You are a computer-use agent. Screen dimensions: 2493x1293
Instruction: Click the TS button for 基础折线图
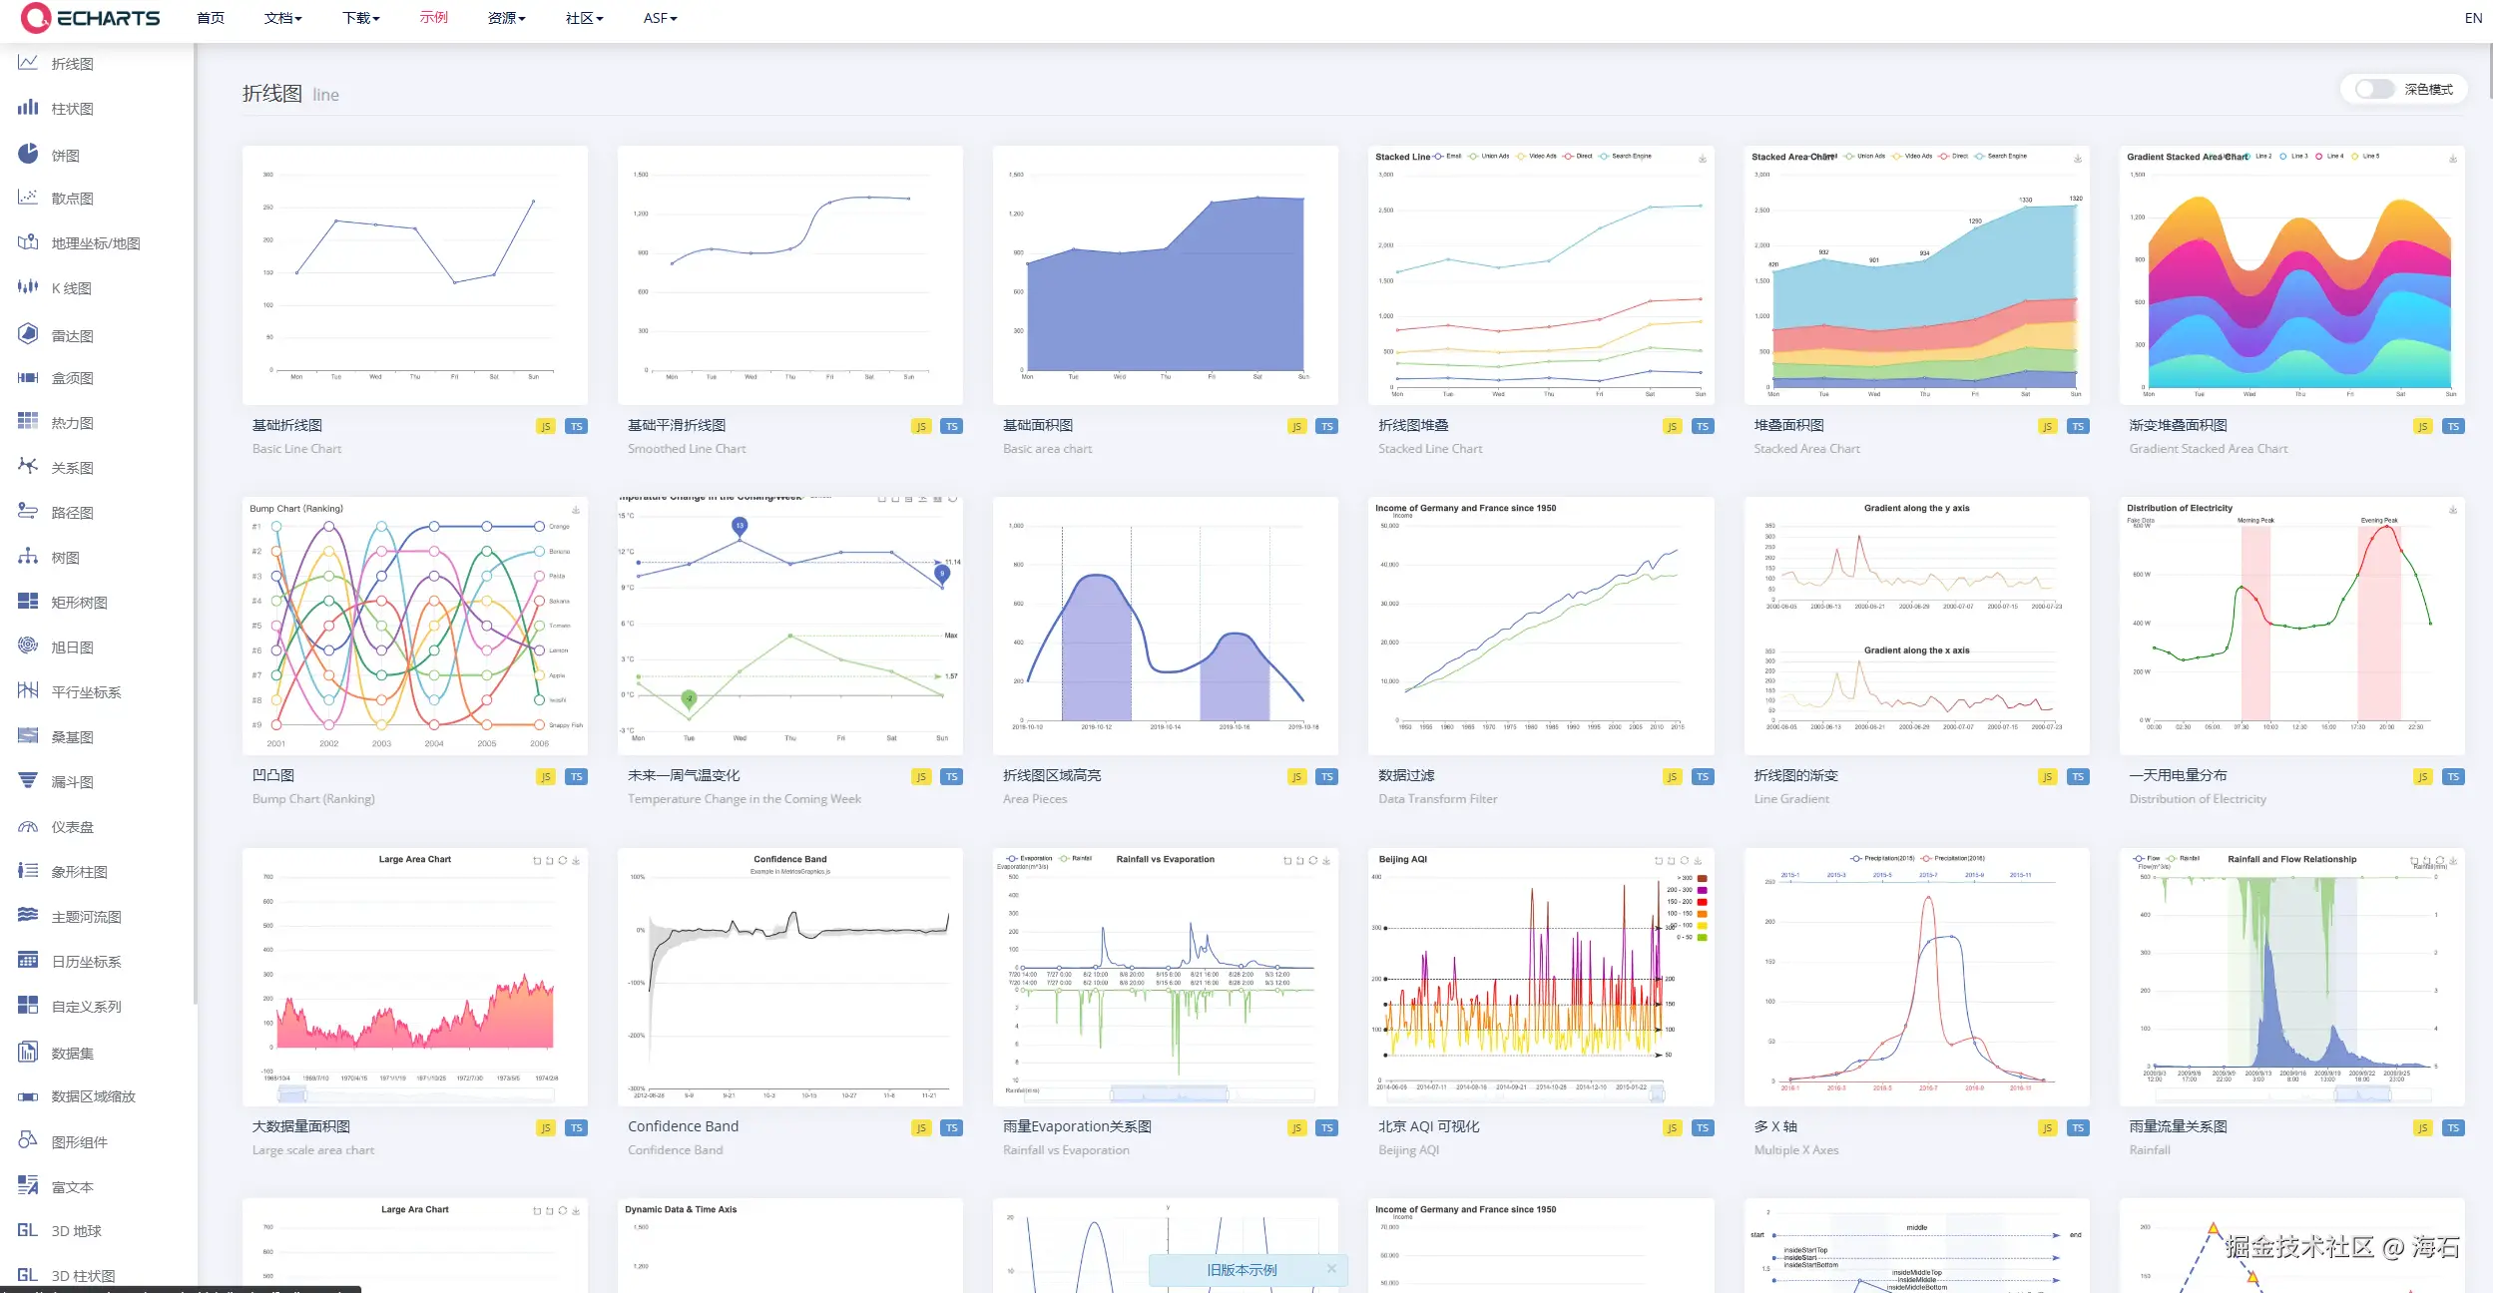(x=576, y=427)
